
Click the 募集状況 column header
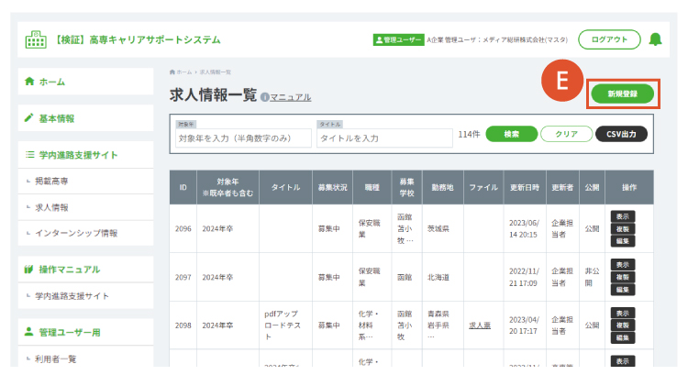click(x=332, y=187)
